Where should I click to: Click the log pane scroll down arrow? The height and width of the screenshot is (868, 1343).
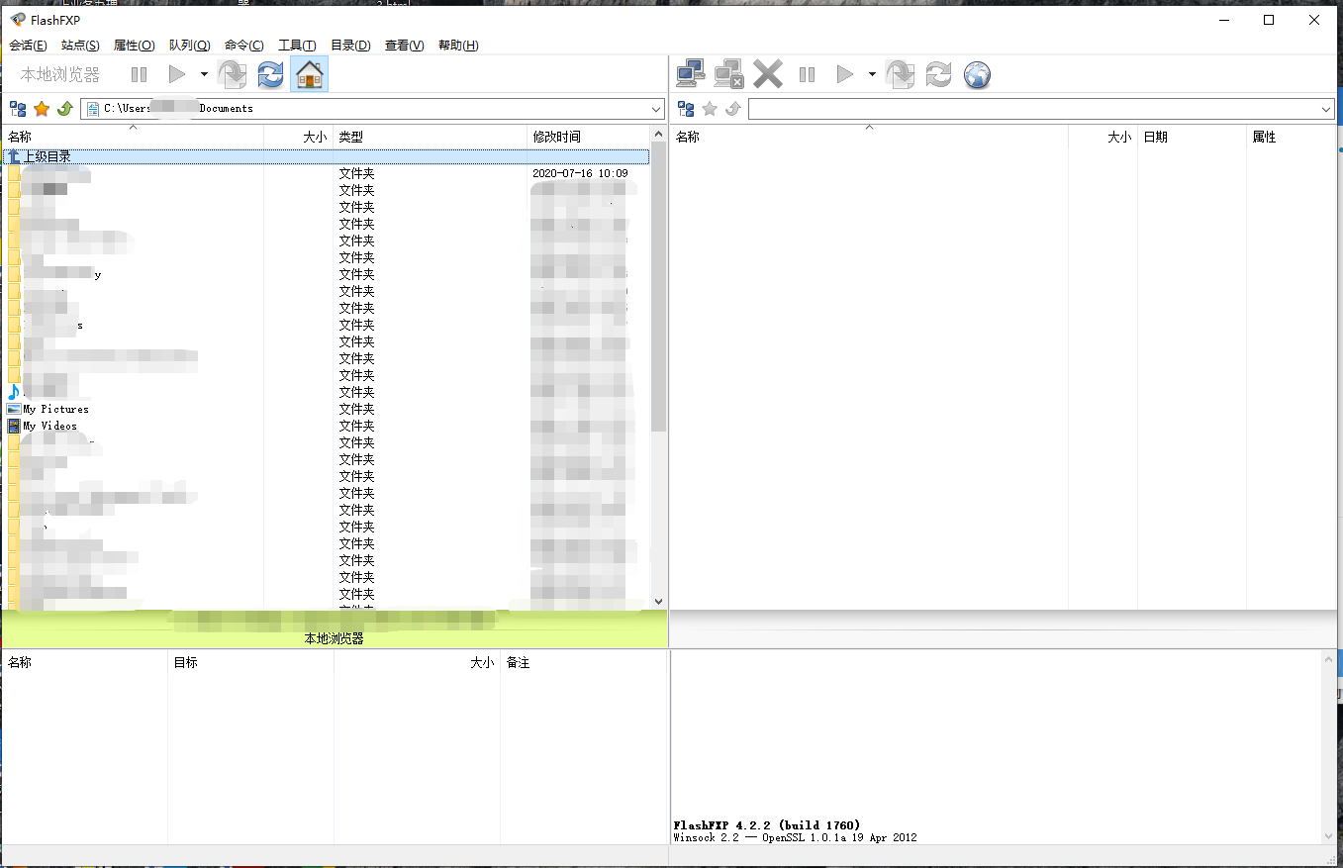pos(1330,836)
